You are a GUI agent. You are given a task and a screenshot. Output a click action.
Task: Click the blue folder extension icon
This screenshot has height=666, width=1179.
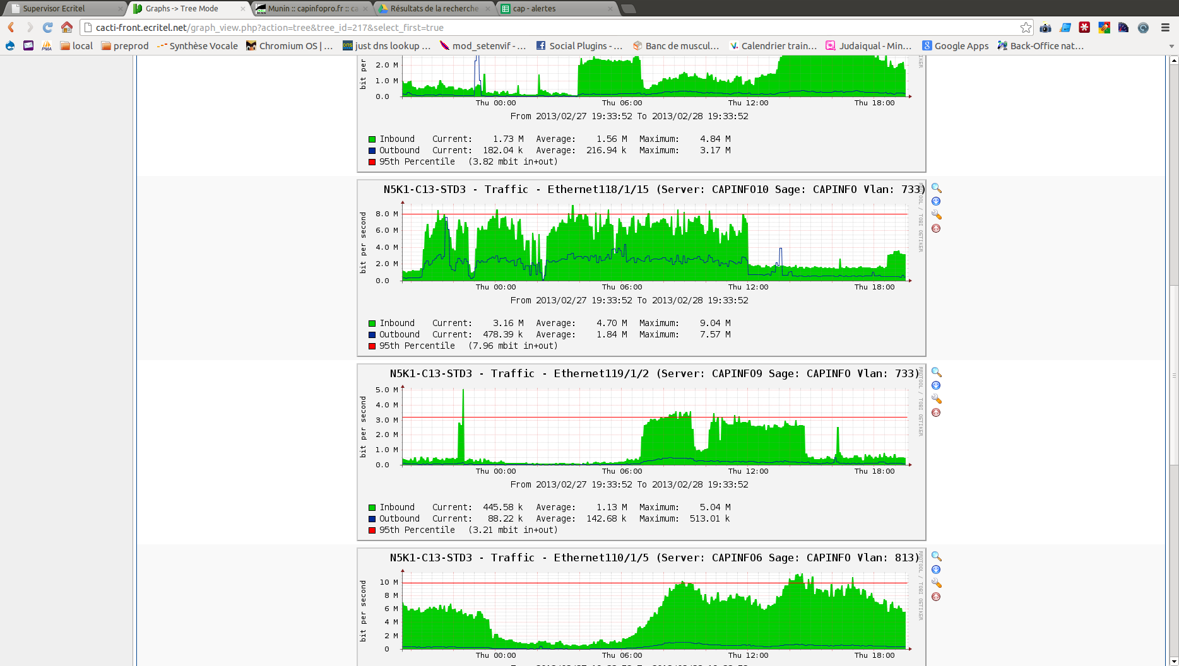click(x=1065, y=27)
